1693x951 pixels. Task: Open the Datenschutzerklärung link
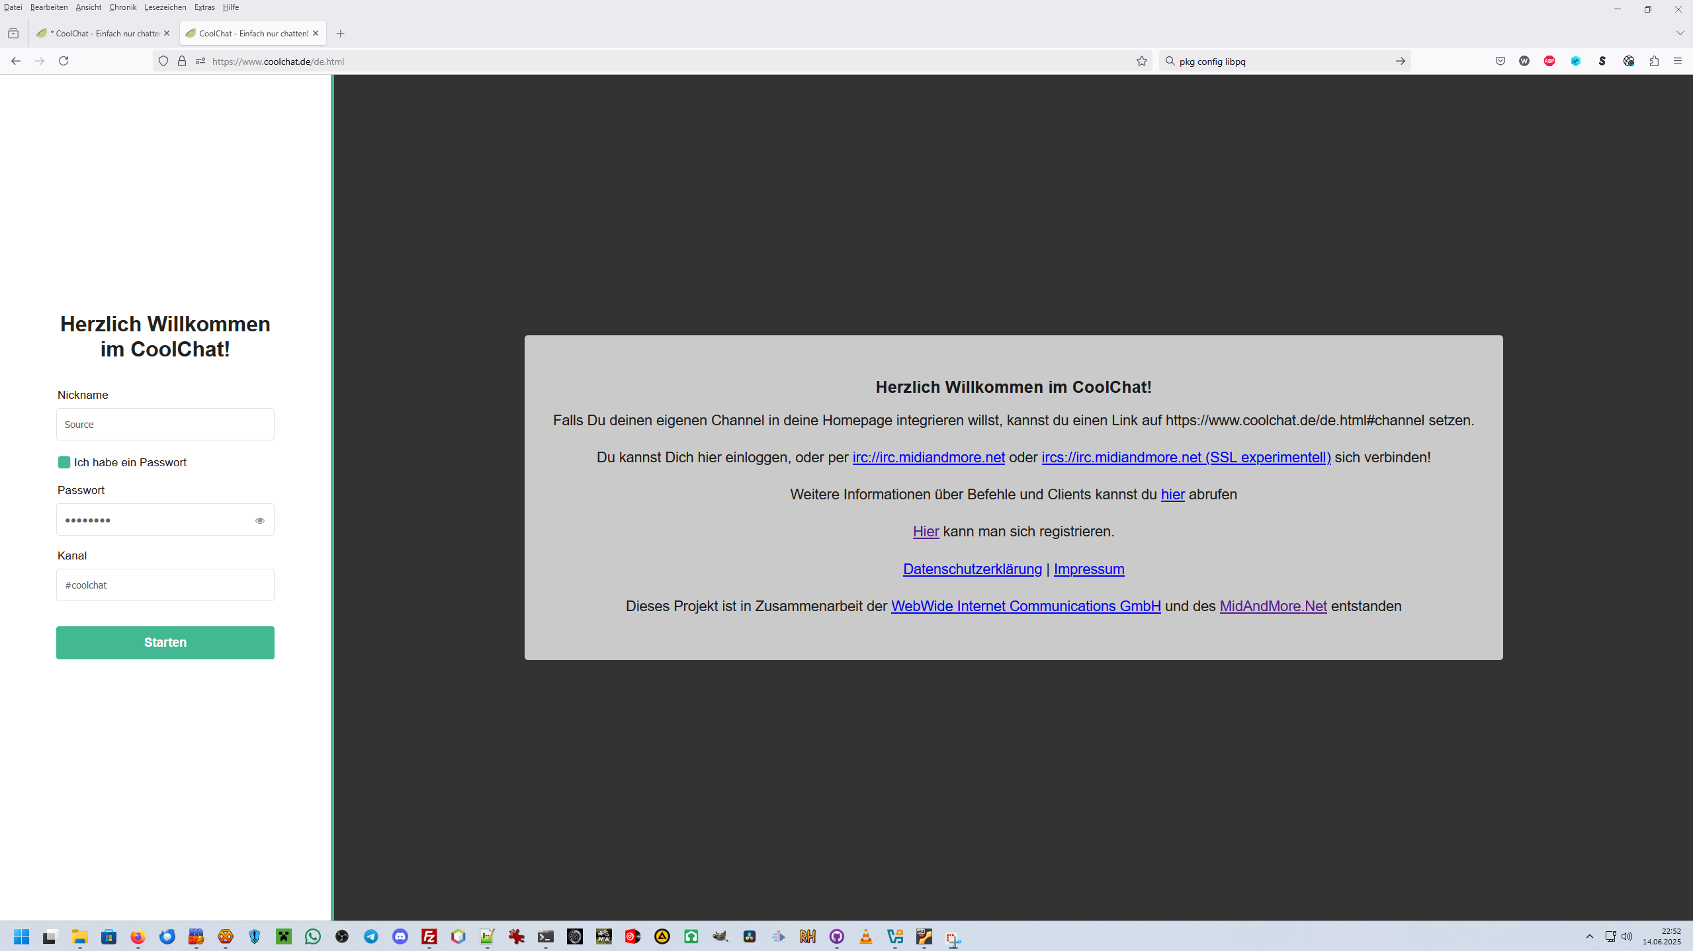972,569
